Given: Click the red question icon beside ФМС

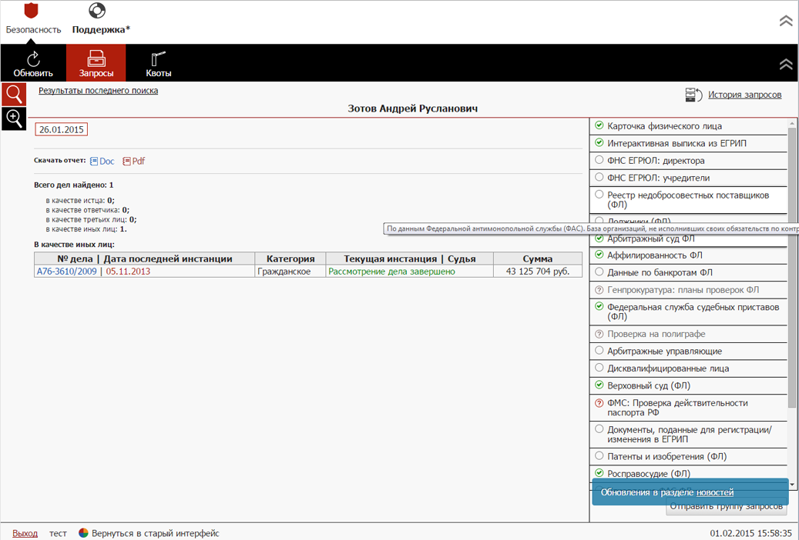Looking at the screenshot, I should [x=599, y=402].
